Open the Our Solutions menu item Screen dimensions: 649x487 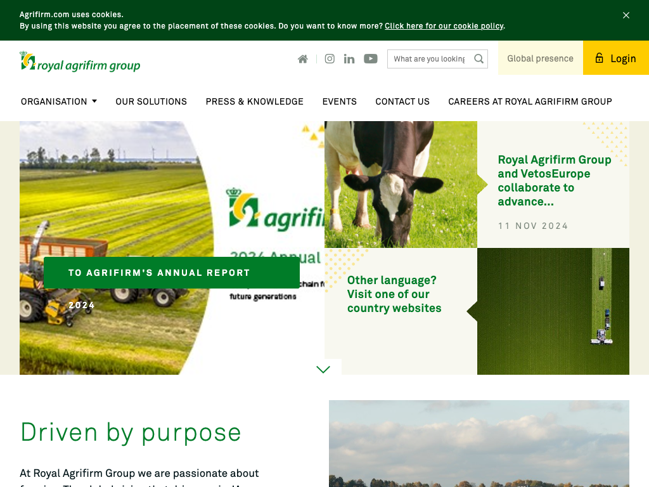coord(151,101)
